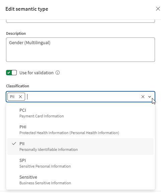Click Sensitive Personal Information description text
This screenshot has height=193, width=161.
point(45,166)
